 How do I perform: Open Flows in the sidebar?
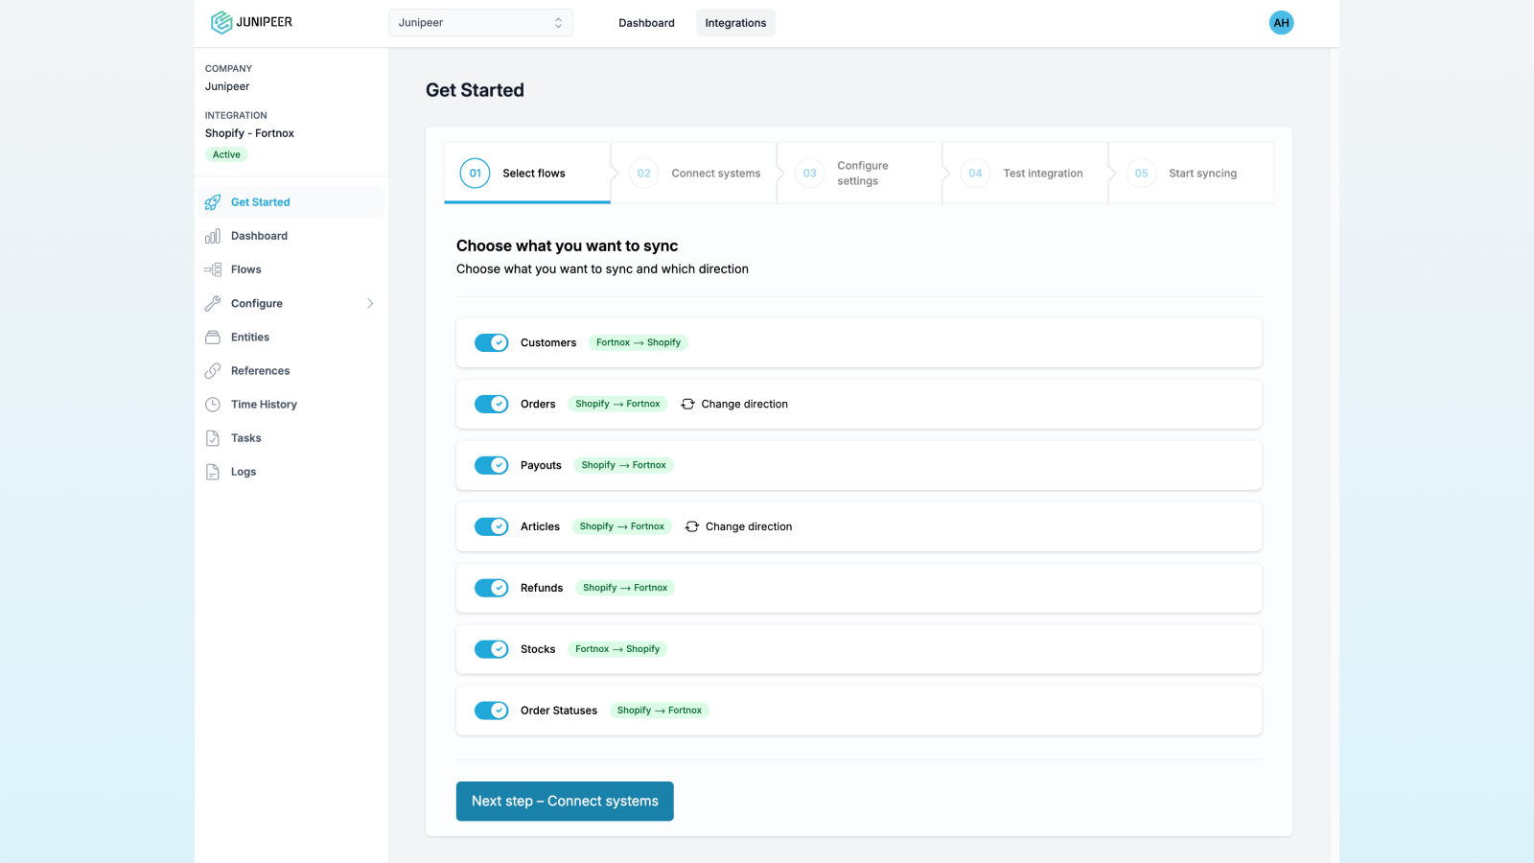291,269
